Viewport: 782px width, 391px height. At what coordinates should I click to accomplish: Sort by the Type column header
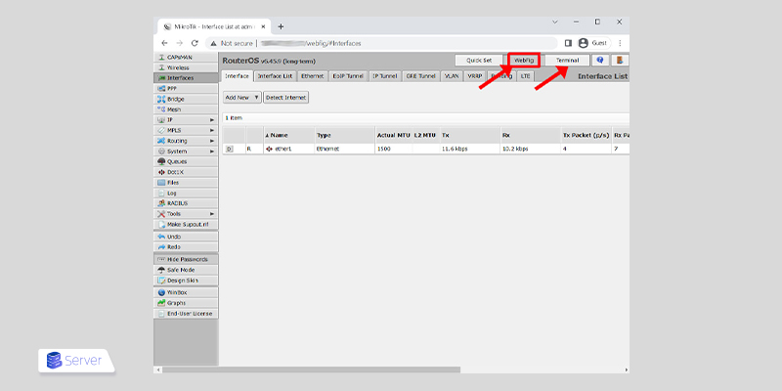[x=345, y=135]
